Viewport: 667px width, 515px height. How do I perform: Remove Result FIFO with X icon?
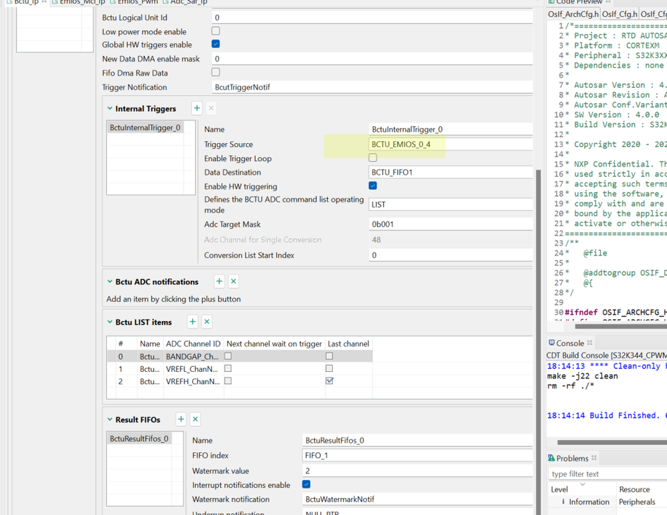(x=195, y=419)
